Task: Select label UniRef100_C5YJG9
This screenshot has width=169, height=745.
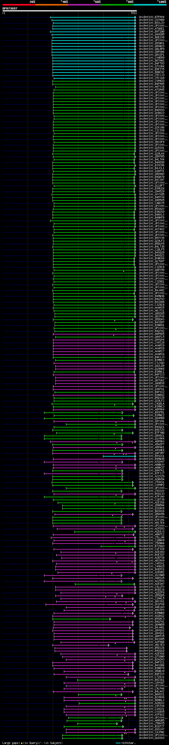Action: (151, 78)
